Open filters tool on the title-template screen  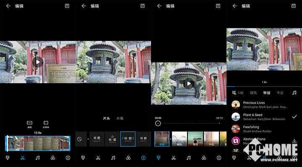coord(128,158)
